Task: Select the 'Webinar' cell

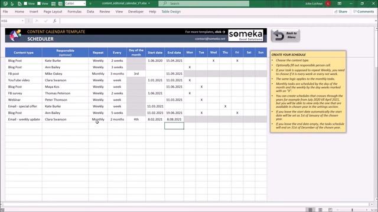Action: point(24,100)
